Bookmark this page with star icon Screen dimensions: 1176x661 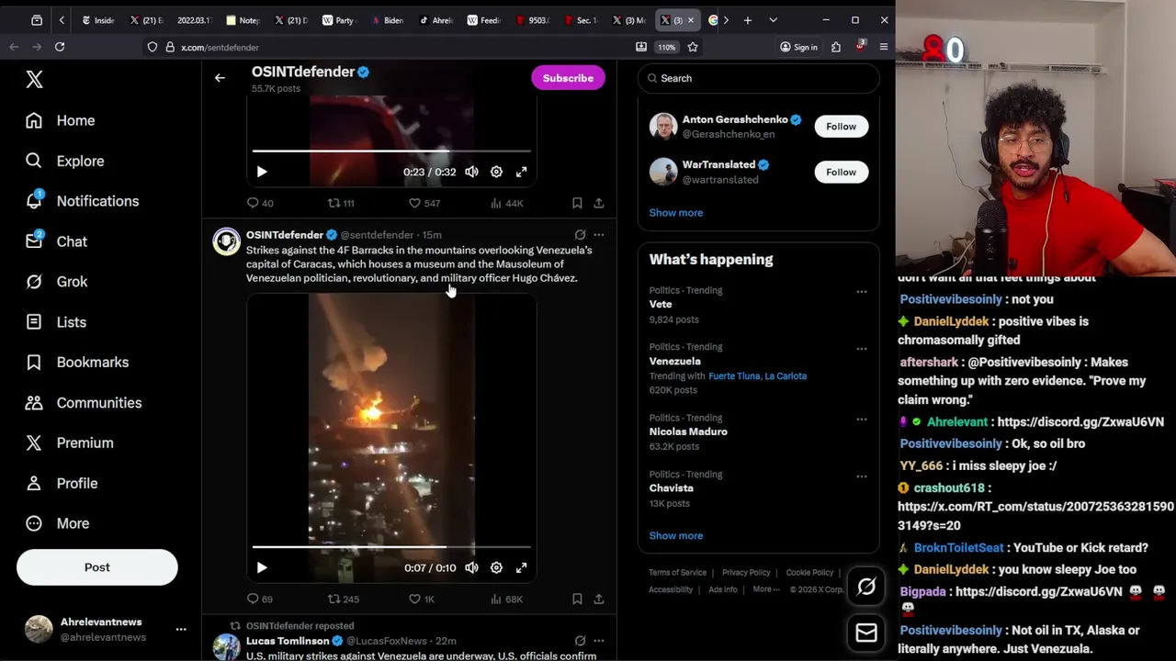pos(693,47)
